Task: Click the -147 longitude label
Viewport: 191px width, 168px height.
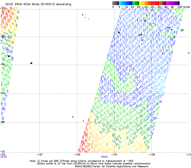Action: [39, 155]
